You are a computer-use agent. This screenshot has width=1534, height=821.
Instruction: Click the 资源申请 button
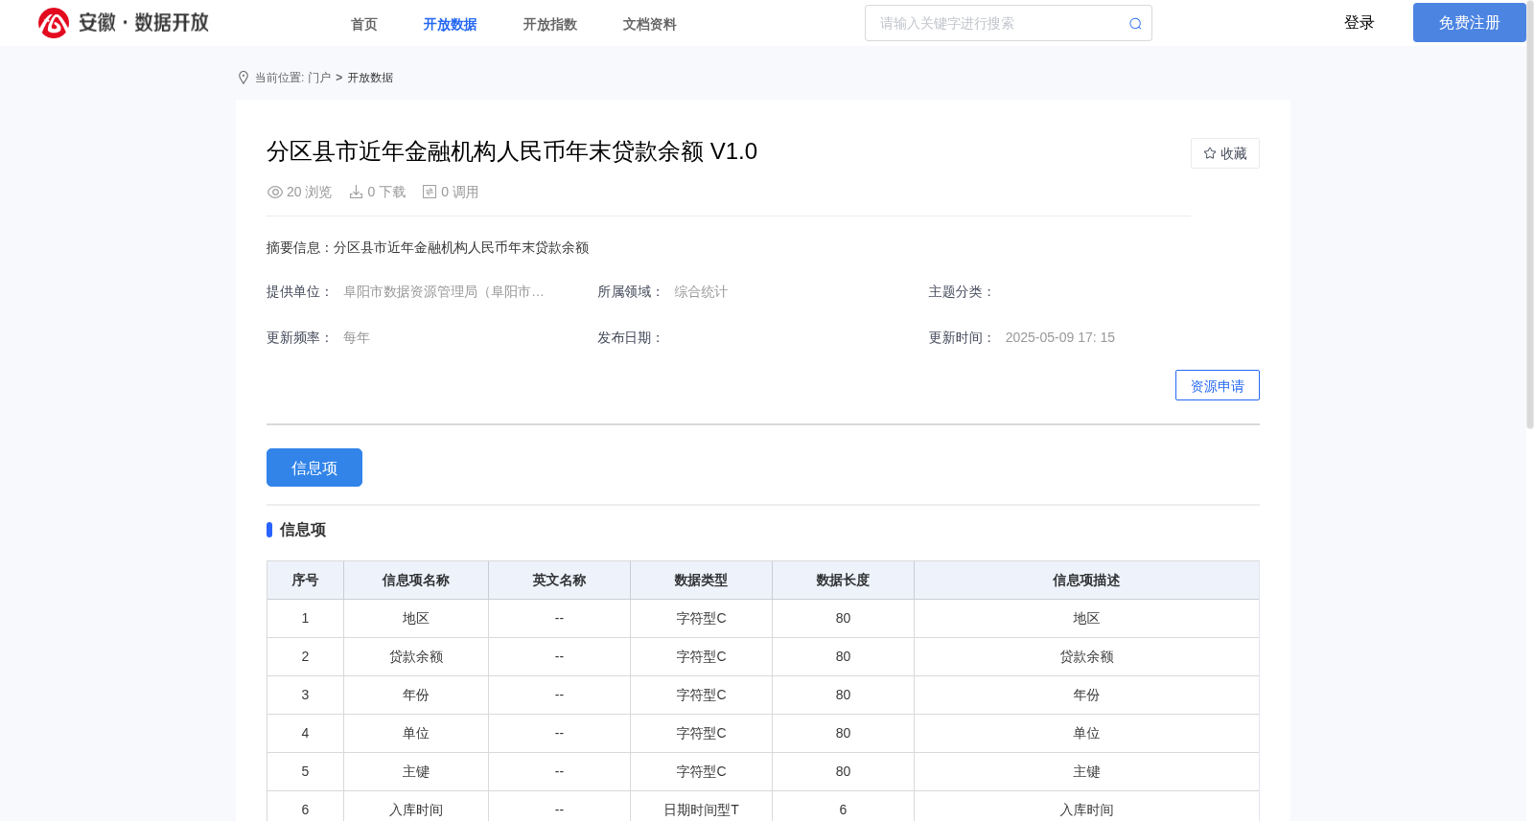coord(1218,385)
